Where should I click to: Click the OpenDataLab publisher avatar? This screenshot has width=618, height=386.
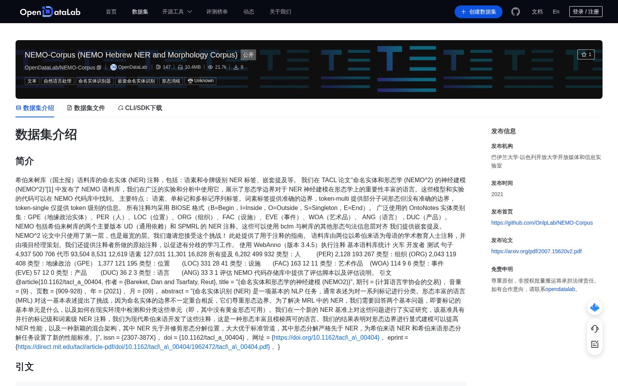click(114, 67)
